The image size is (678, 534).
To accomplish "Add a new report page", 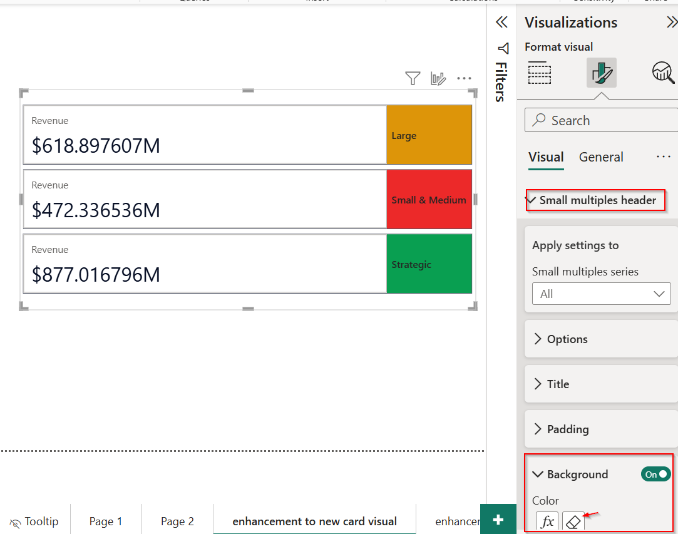I will point(498,520).
